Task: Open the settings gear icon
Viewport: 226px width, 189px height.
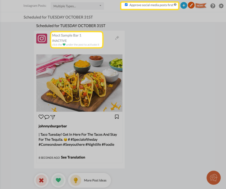Action: click(x=221, y=6)
